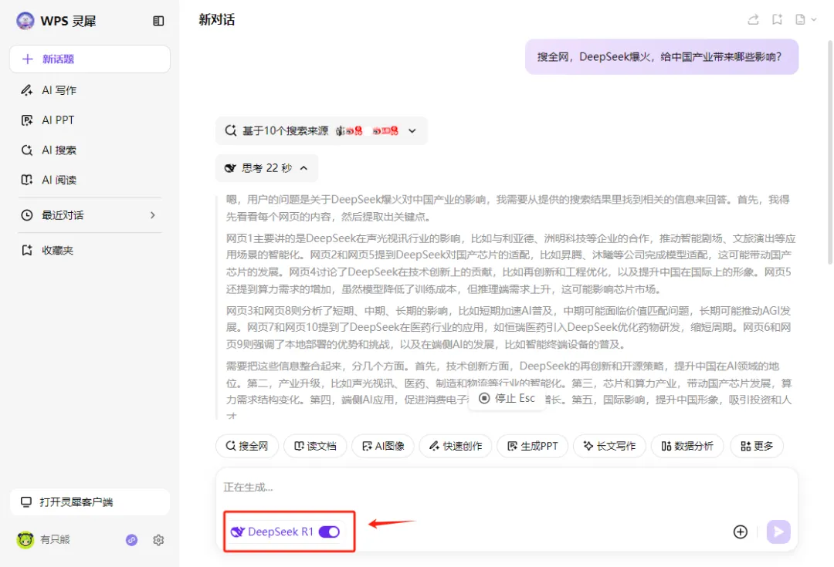Select AI图像 quick action
The width and height of the screenshot is (834, 567).
click(383, 446)
